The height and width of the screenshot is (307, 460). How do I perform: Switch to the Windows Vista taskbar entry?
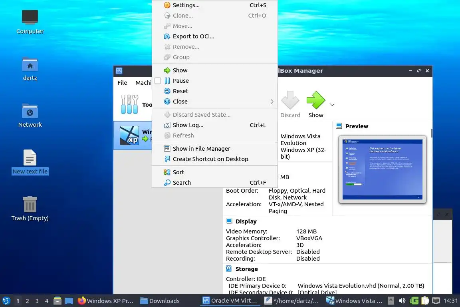(354, 301)
